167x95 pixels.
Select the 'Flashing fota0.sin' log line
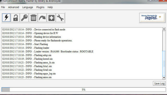click(27, 70)
